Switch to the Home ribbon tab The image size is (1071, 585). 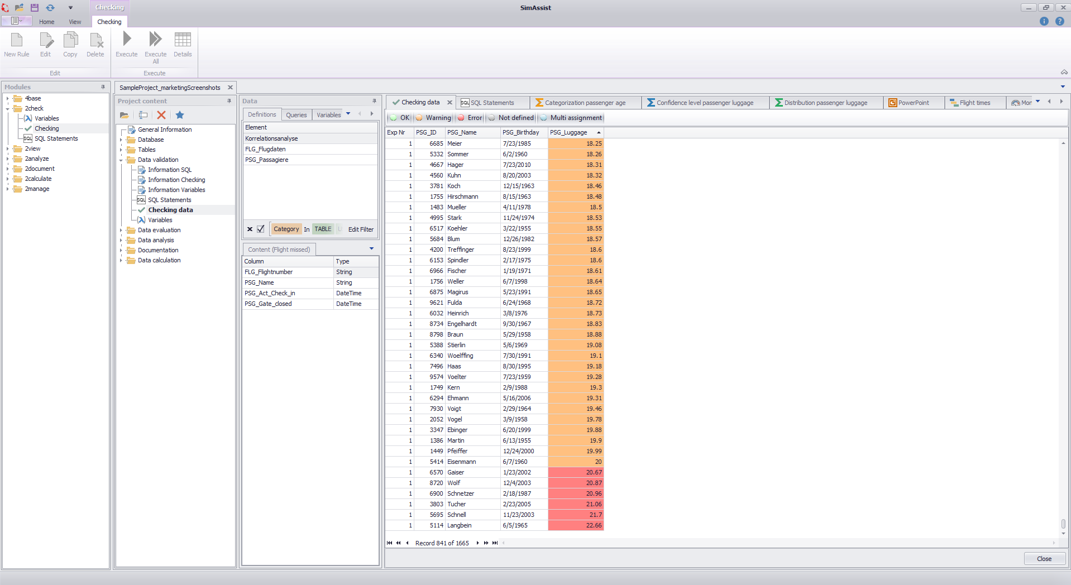(47, 22)
